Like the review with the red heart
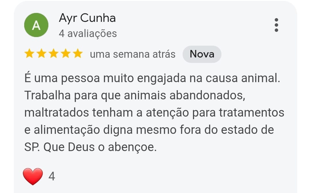The width and height of the screenshot is (311, 193). 33,176
